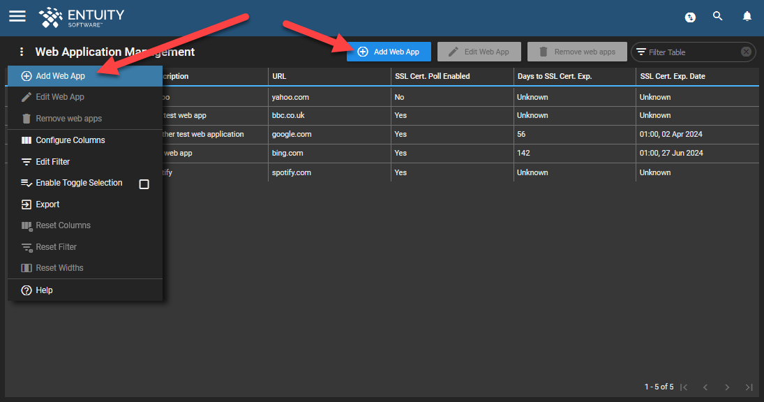The image size is (764, 402).
Task: Click inside the Filter Table input field
Action: point(691,52)
